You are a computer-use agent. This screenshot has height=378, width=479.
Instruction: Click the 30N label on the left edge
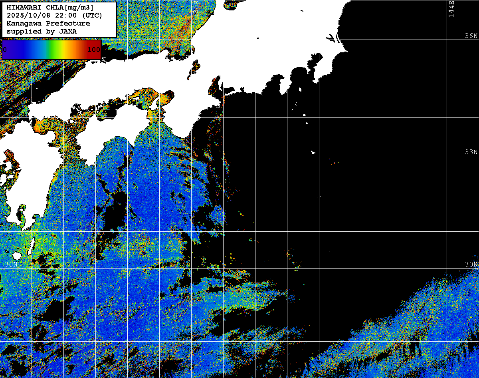[x=11, y=265]
